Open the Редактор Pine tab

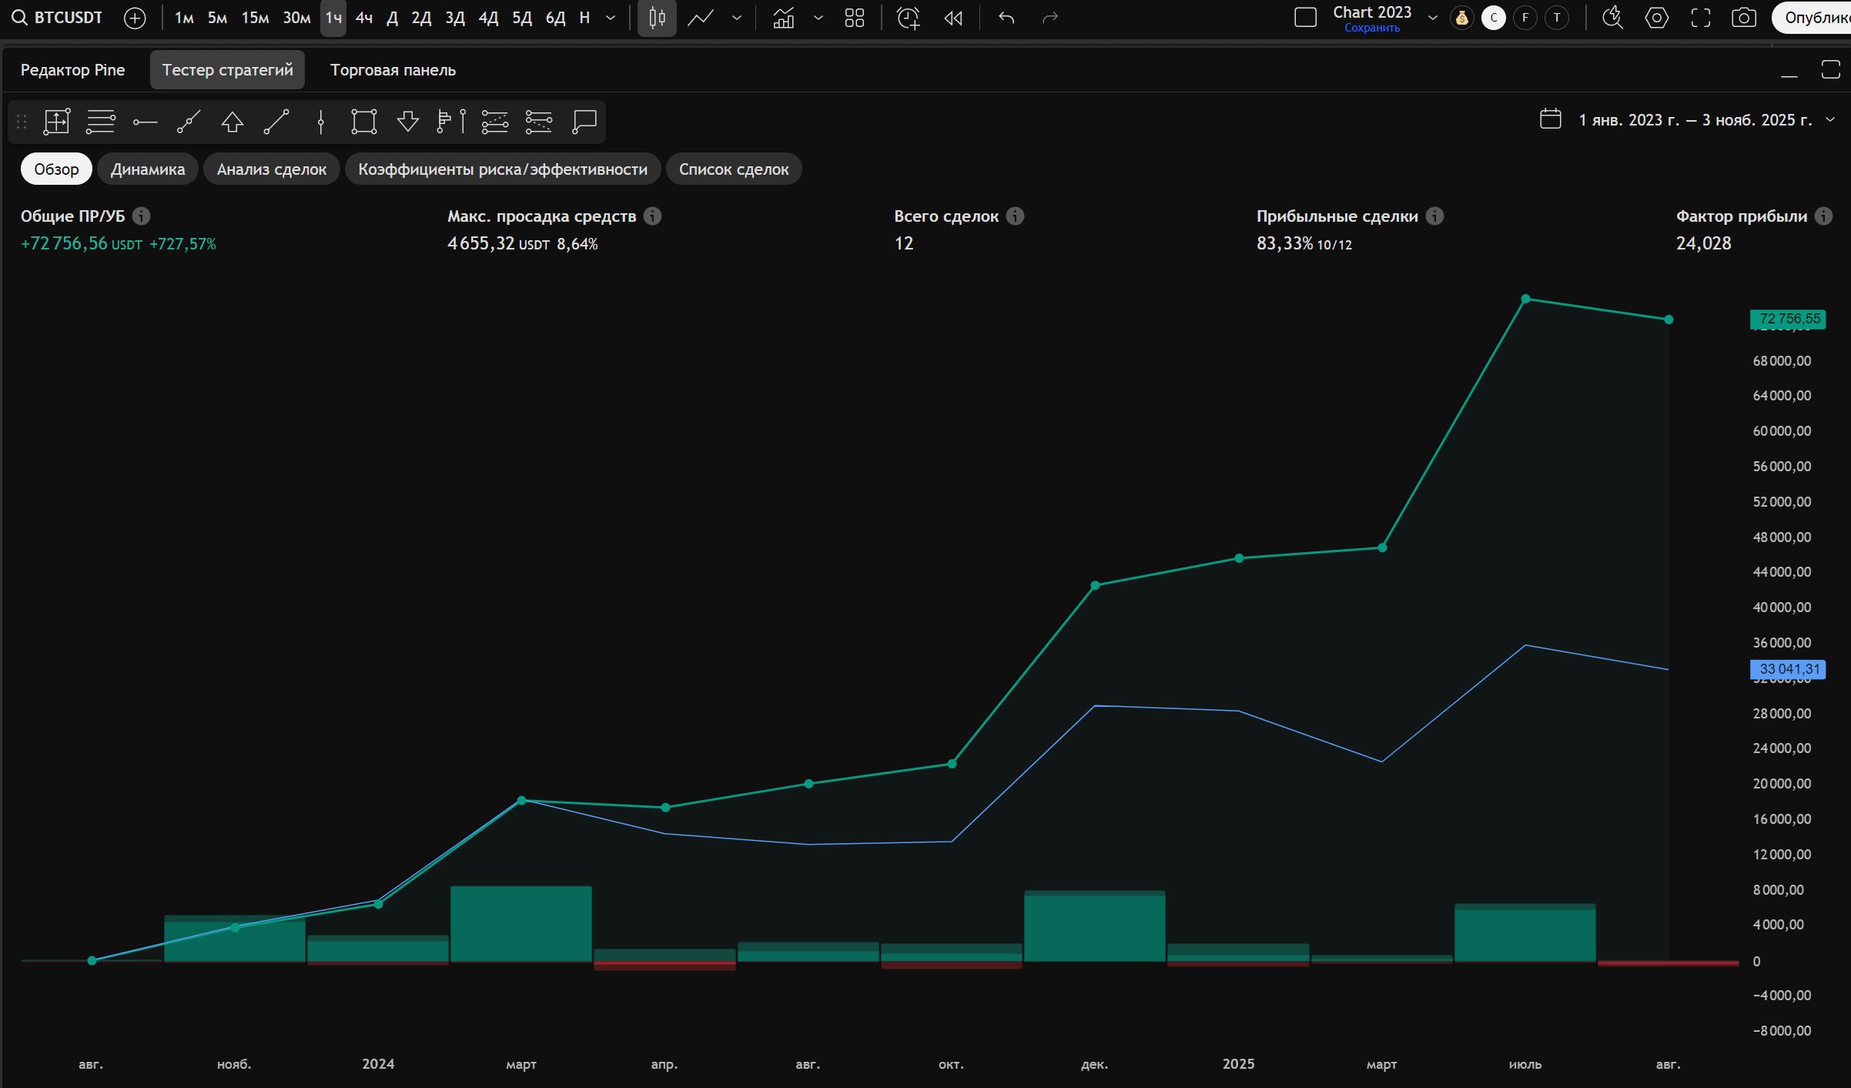point(72,70)
